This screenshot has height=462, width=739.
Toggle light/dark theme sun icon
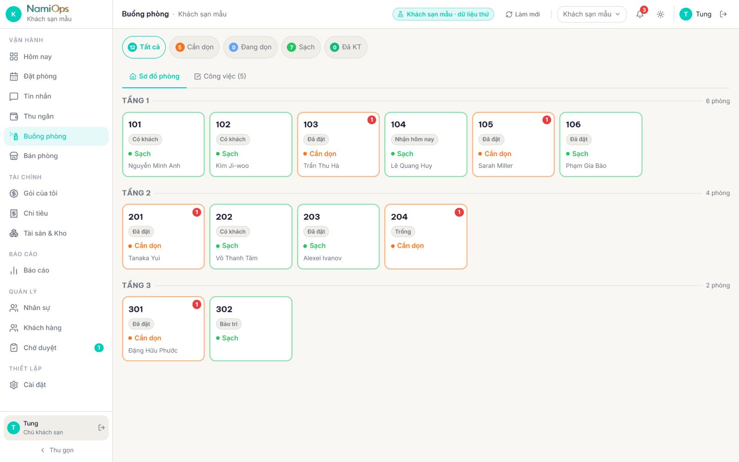660,14
